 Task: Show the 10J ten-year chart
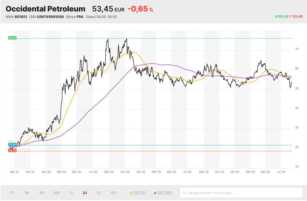(113, 193)
